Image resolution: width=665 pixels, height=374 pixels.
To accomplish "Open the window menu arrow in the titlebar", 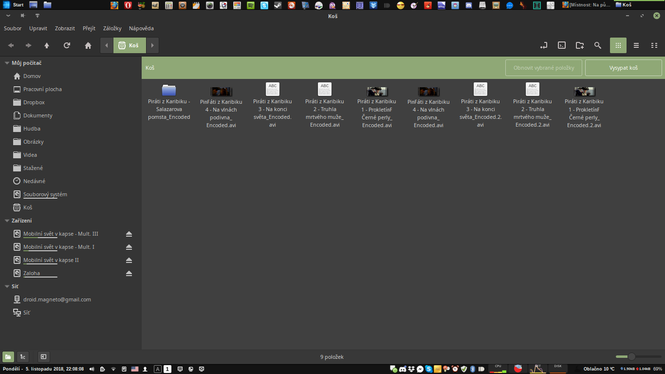I will 8,16.
